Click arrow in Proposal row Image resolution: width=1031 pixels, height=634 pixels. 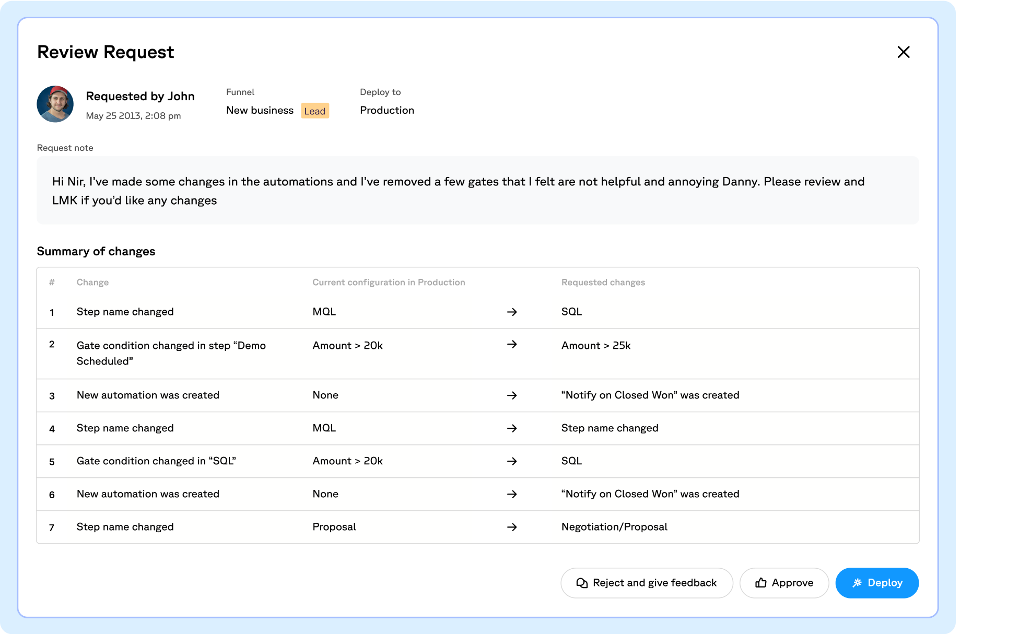point(512,527)
